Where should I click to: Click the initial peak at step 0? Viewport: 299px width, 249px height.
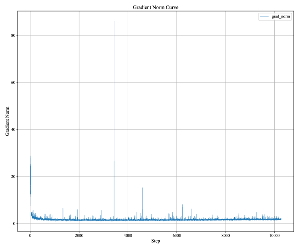30,156
